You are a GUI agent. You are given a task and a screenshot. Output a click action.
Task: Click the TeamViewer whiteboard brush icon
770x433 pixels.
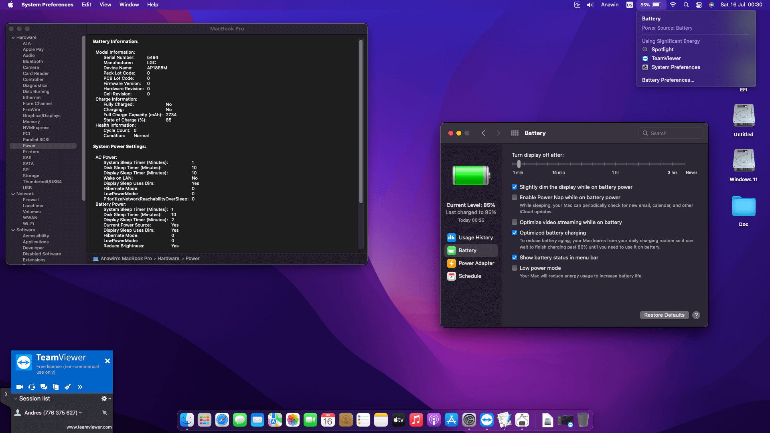68,387
